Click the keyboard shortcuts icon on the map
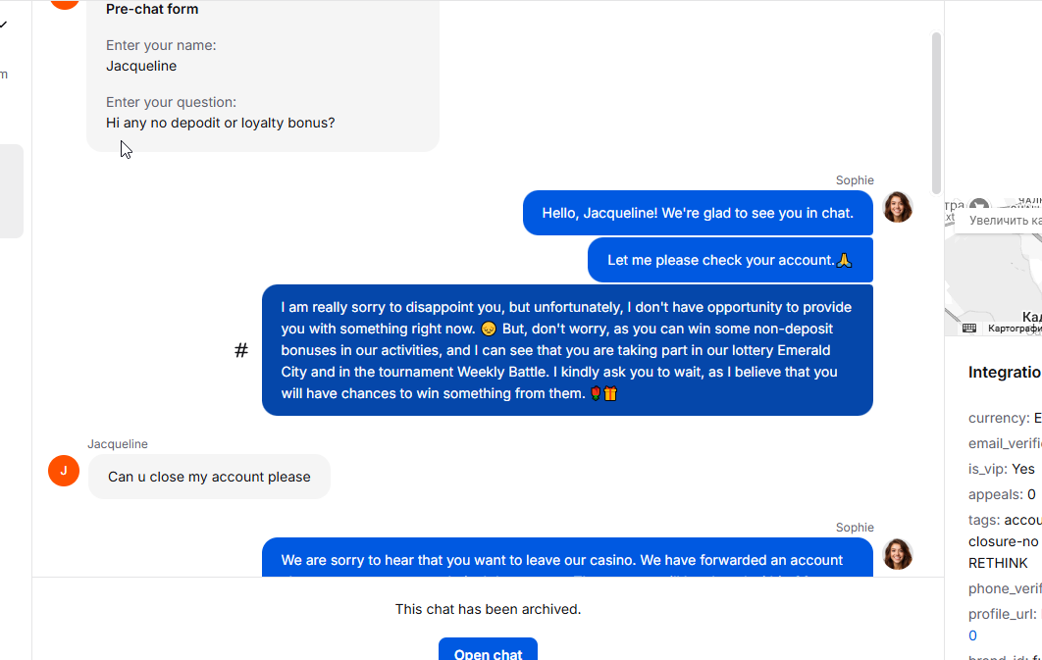This screenshot has width=1042, height=660. click(969, 328)
